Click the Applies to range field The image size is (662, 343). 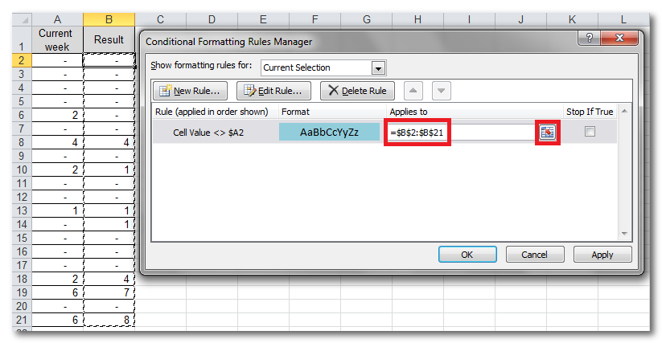point(458,132)
